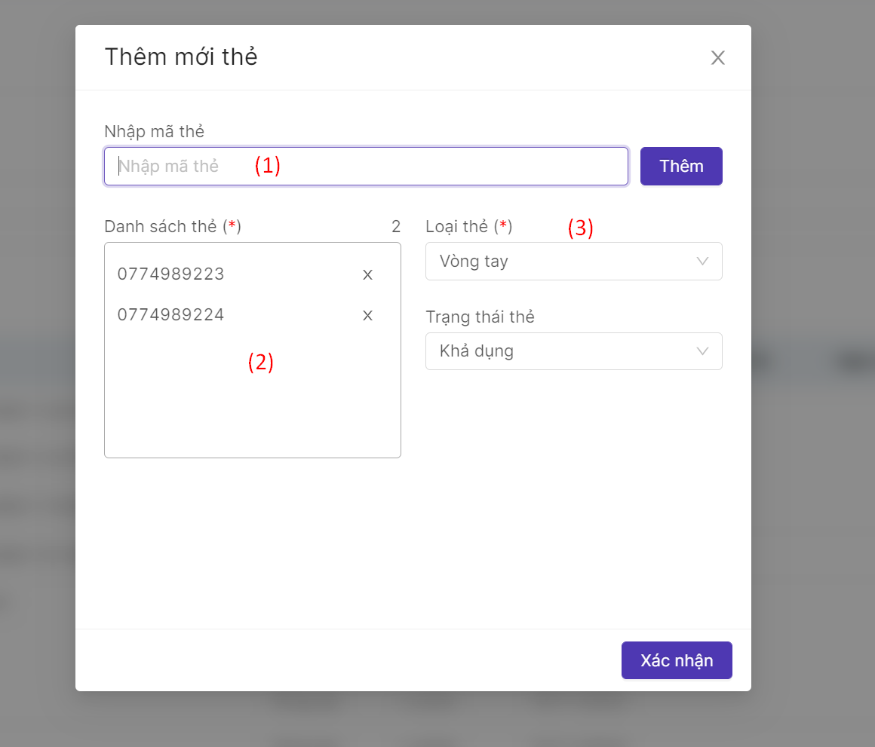Click the red (3) annotation marker
The width and height of the screenshot is (875, 747).
[x=581, y=228]
